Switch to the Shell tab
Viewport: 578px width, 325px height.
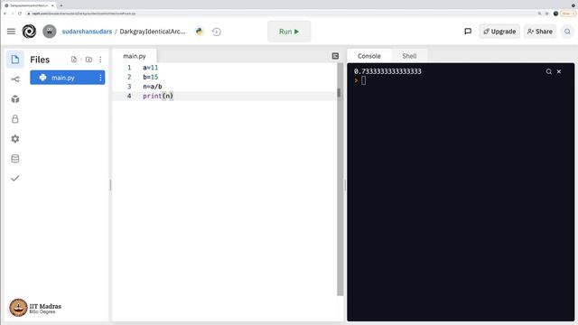click(409, 56)
